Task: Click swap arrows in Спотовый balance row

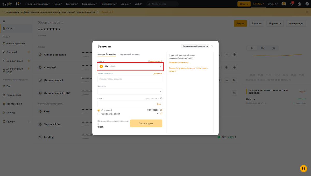Action: click(161, 110)
